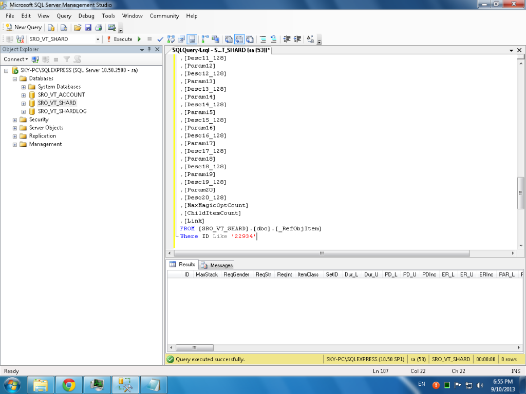
Task: Parse the query with the blue checkmark
Action: 160,39
